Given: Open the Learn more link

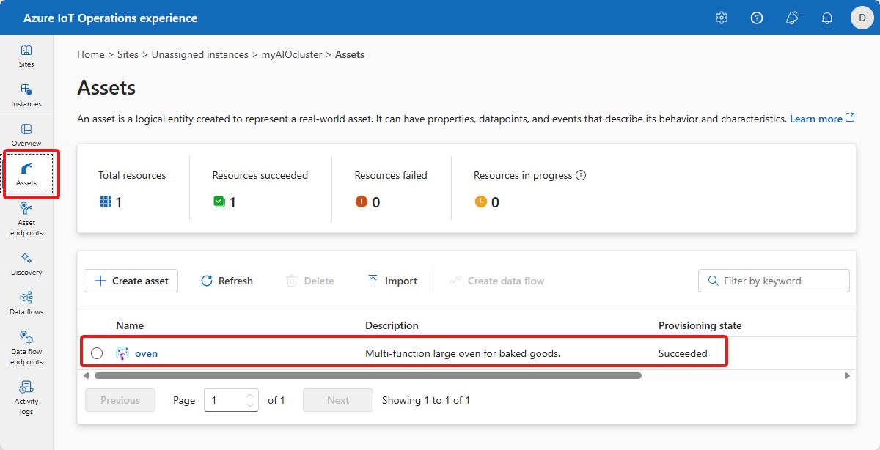Looking at the screenshot, I should 822,119.
